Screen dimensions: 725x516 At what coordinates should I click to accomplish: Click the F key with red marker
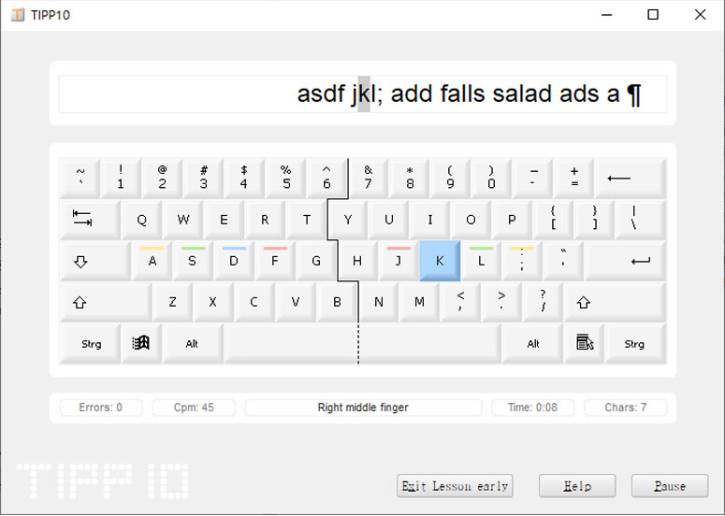pyautogui.click(x=275, y=262)
